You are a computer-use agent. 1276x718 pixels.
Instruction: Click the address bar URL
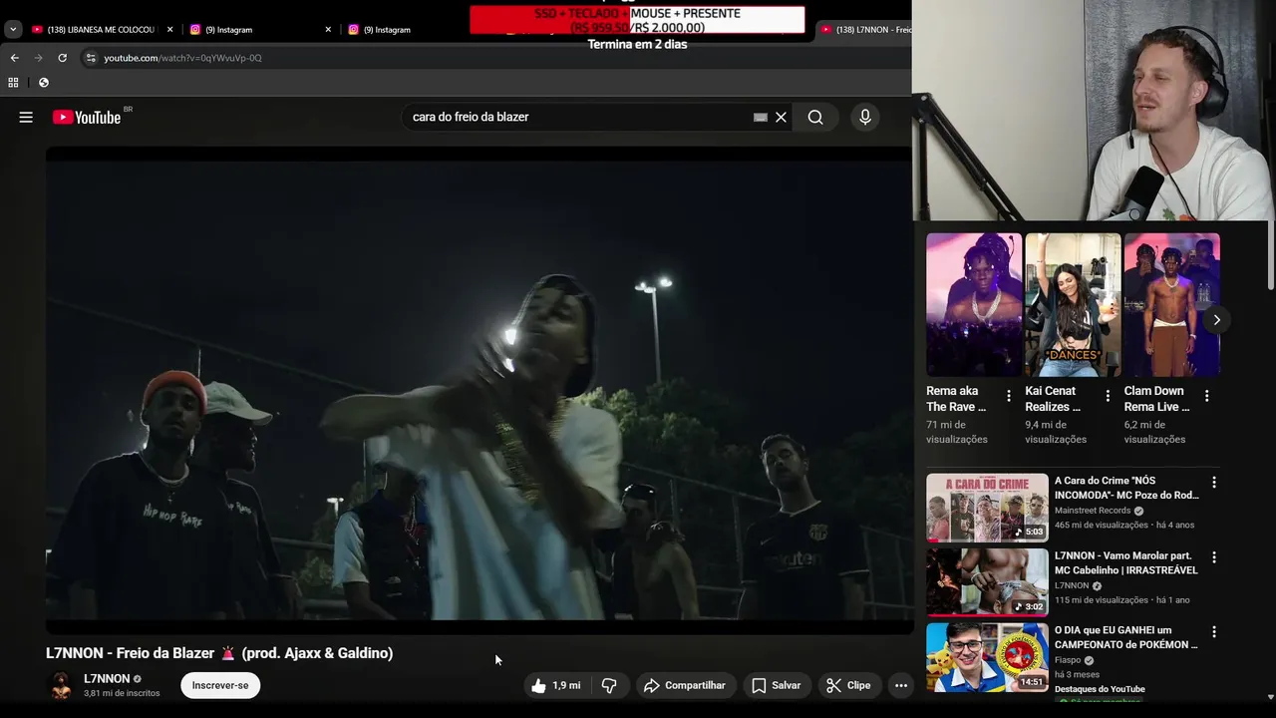coord(182,58)
